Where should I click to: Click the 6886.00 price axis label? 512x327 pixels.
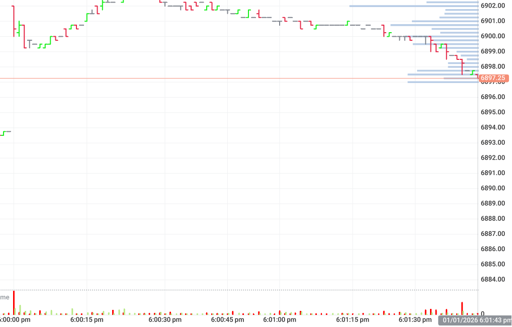[x=493, y=249]
